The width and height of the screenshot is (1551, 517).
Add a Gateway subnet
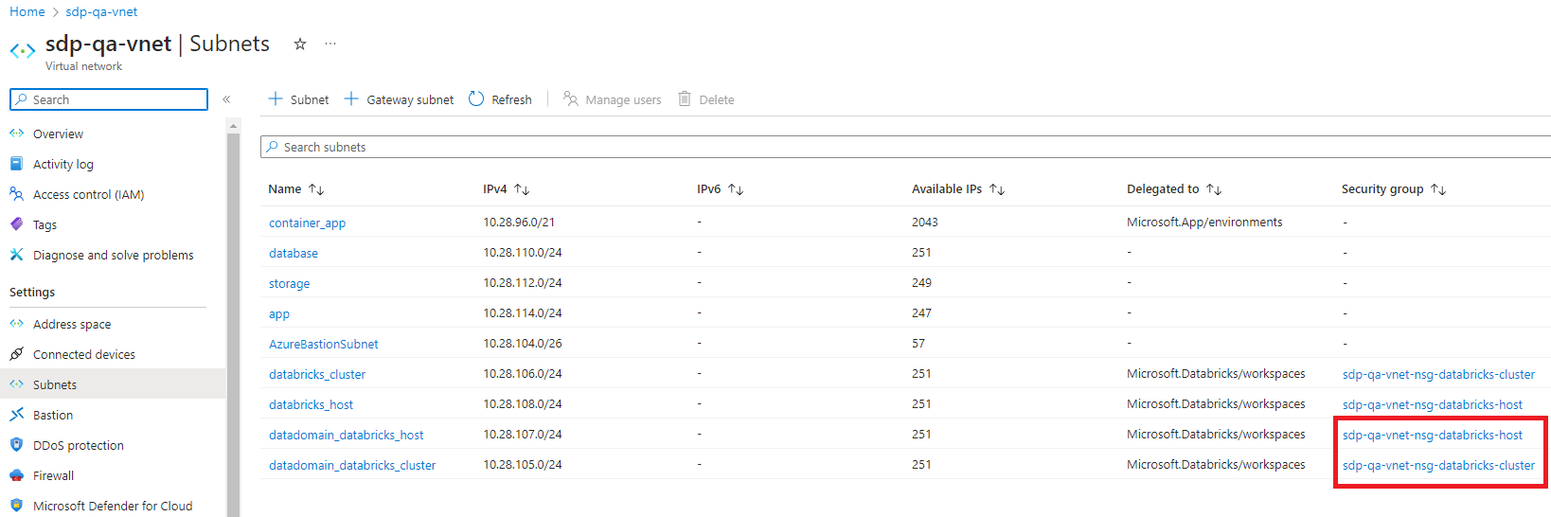coord(399,99)
